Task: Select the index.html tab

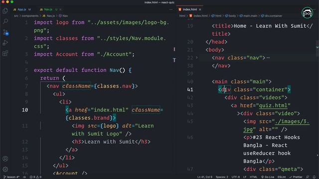Action: [189, 9]
